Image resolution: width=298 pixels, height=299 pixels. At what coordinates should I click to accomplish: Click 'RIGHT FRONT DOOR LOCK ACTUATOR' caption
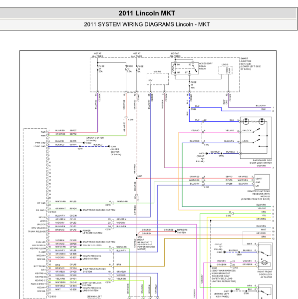[265, 275]
